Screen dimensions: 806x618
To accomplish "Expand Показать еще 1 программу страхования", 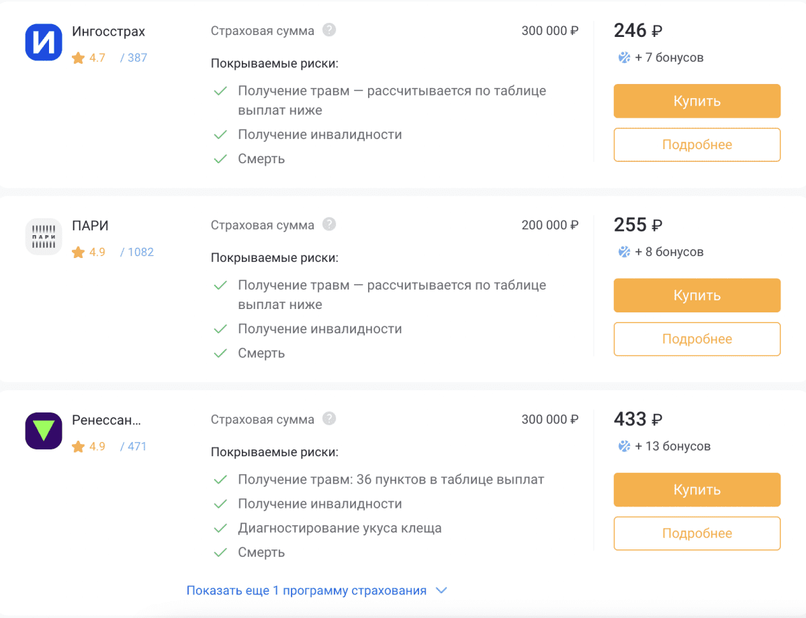I will [x=306, y=590].
